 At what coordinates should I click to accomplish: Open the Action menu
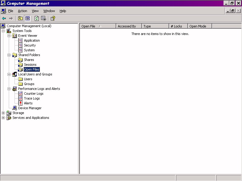tap(22, 11)
